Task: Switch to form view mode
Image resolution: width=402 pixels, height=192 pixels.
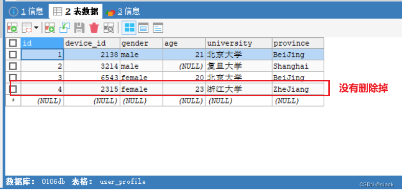Action: pos(143,28)
